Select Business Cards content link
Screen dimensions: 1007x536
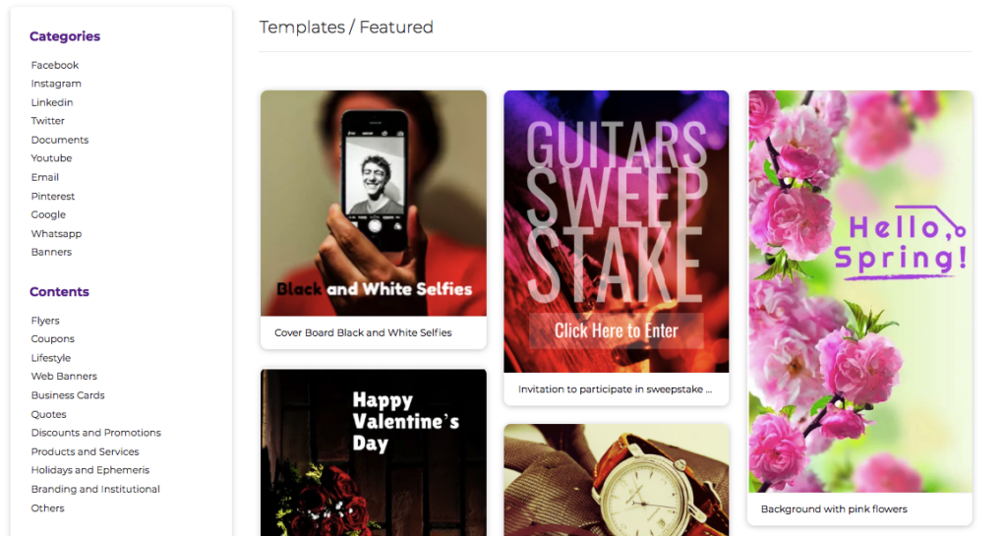pyautogui.click(x=68, y=394)
